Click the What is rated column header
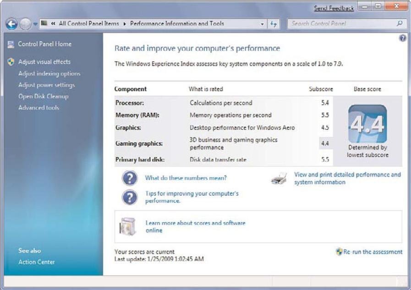The height and width of the screenshot is (290, 411). click(206, 89)
